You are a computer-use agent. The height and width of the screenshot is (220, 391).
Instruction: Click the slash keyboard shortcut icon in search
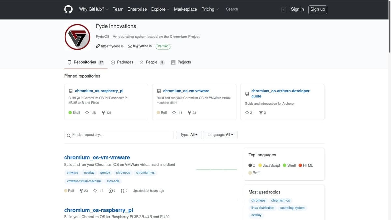point(283,10)
